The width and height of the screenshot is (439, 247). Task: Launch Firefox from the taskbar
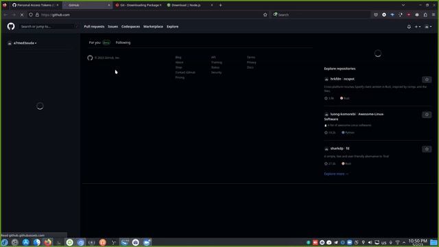pyautogui.click(x=47, y=242)
